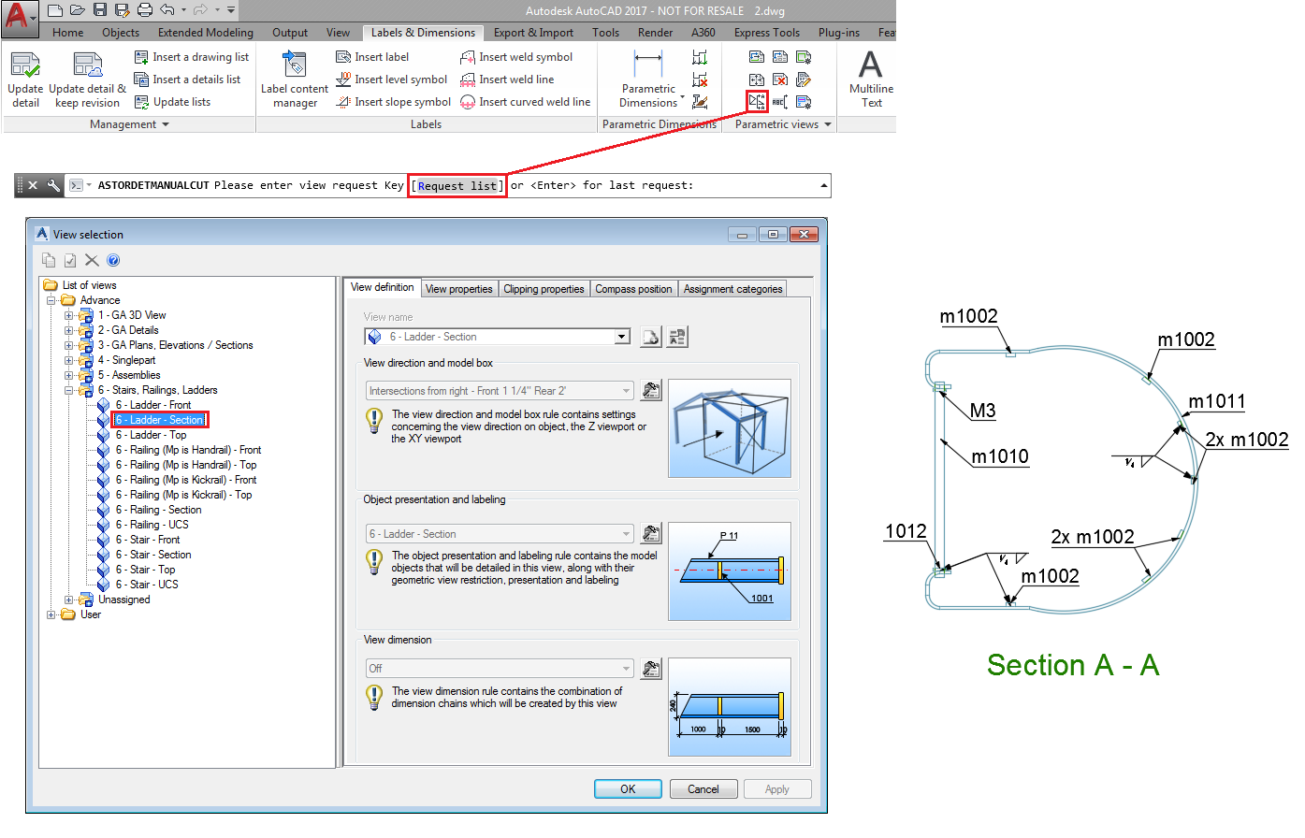
Task: Expand the 1 - GA 3D View node
Action: point(68,315)
